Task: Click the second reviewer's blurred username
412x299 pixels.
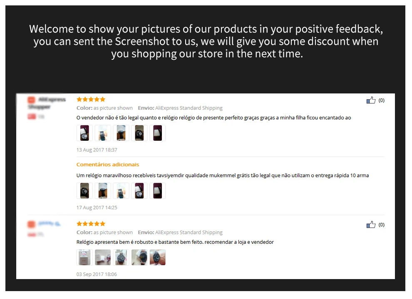Action: pyautogui.click(x=49, y=224)
